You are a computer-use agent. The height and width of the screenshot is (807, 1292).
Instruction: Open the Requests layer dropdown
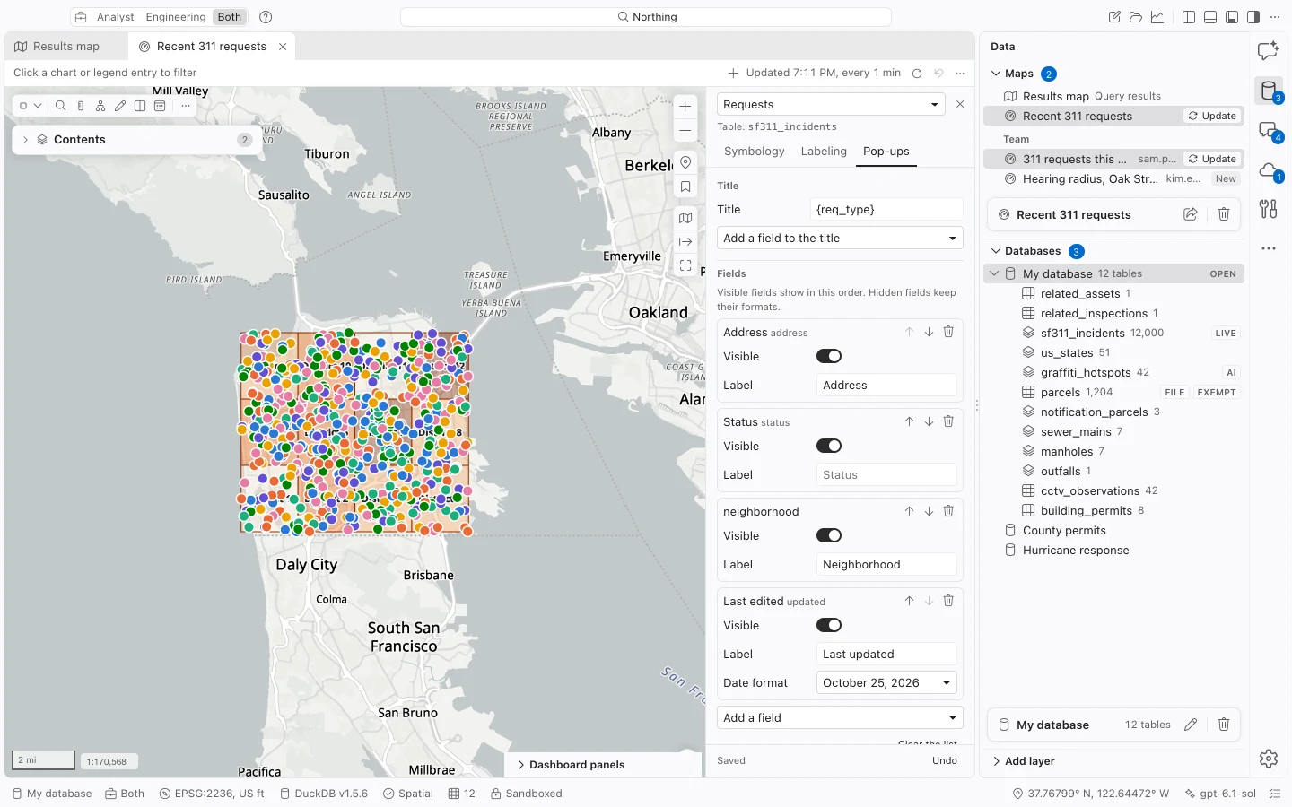[x=831, y=105]
